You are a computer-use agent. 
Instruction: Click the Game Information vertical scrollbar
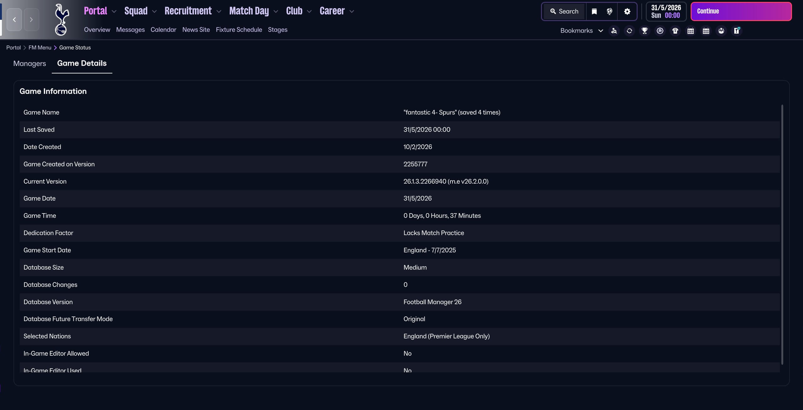coord(782,234)
